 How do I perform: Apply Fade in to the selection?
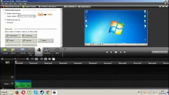click(13, 40)
